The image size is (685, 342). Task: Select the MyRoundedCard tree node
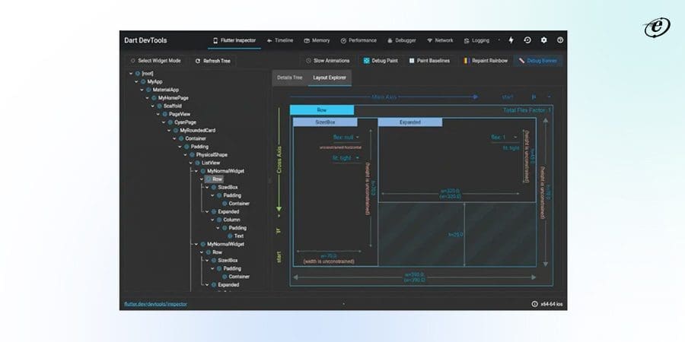coord(197,131)
